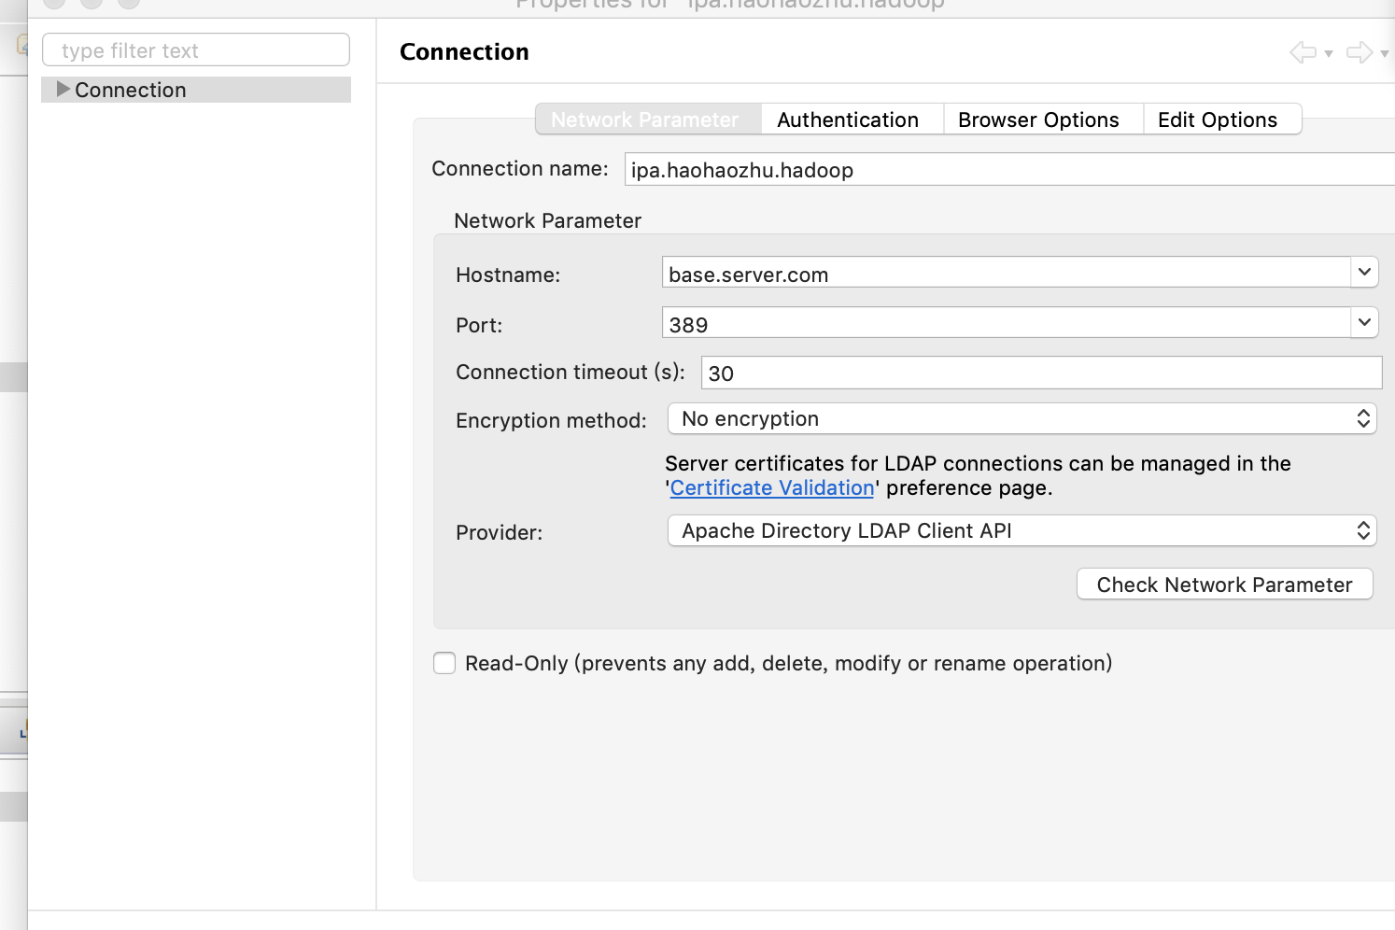Open the Encryption method selector

[1364, 418]
